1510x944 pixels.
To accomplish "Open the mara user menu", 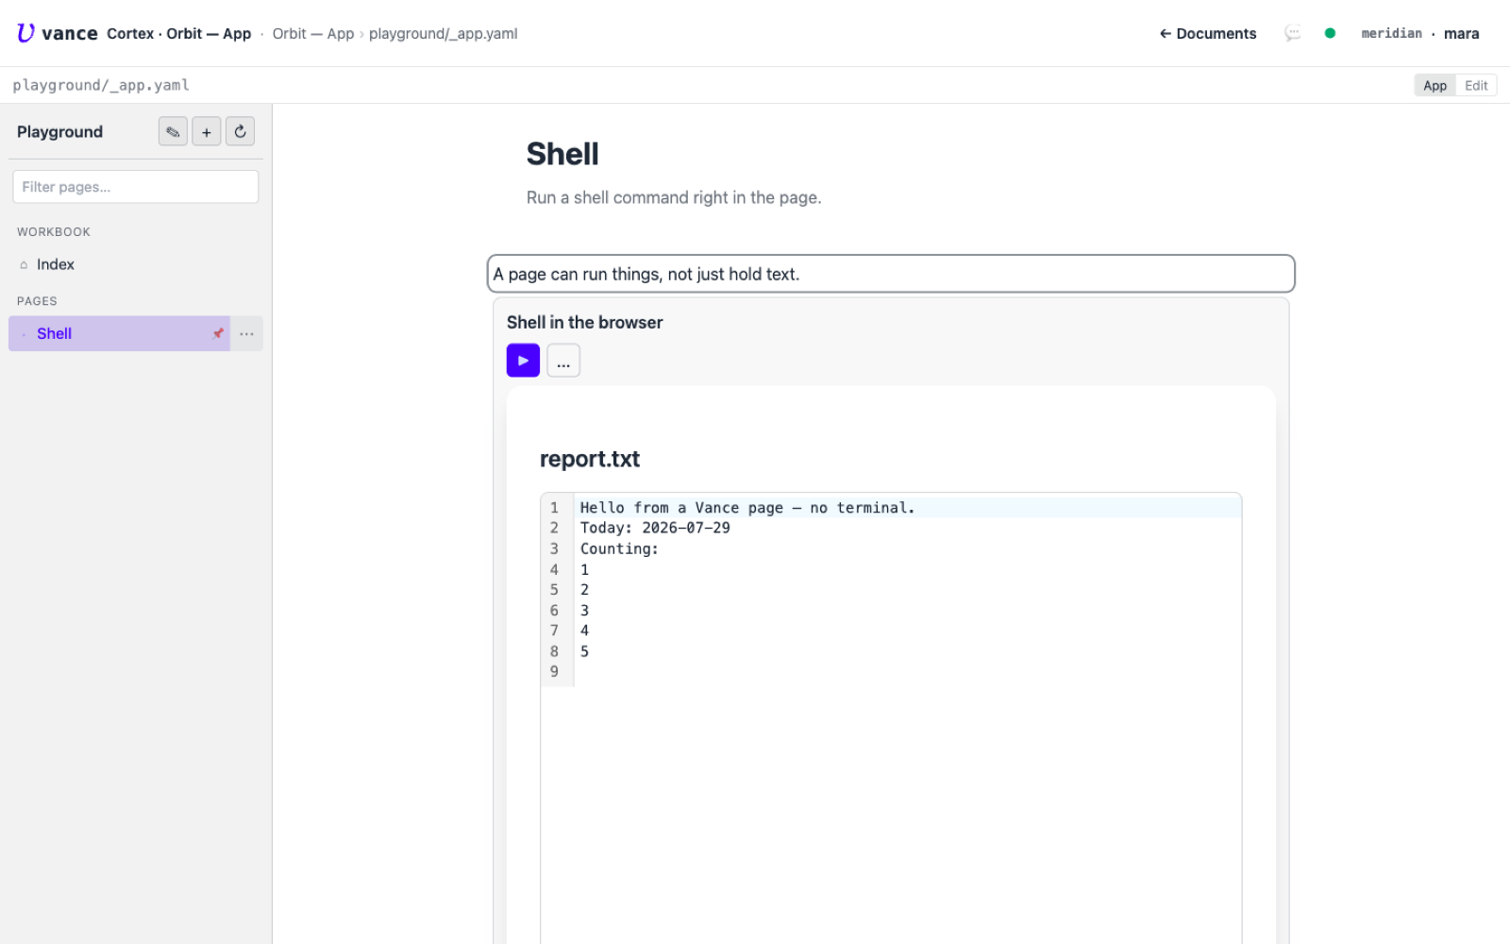I will [x=1461, y=33].
